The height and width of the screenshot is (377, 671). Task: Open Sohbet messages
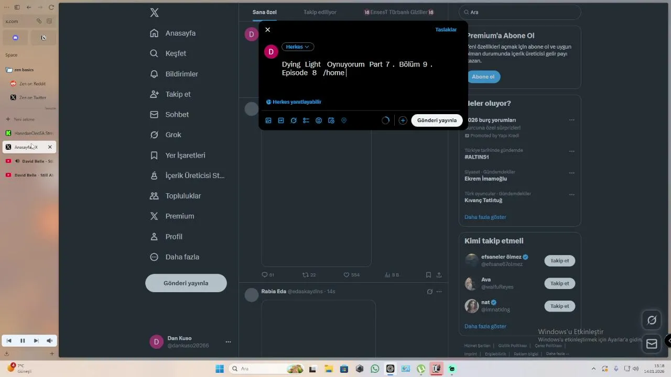(169, 115)
